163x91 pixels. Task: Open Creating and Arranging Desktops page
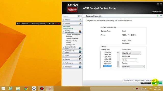pyautogui.click(x=73, y=35)
